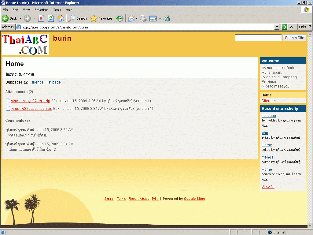
Task: Open the History toolbar icon
Action: coord(120,18)
